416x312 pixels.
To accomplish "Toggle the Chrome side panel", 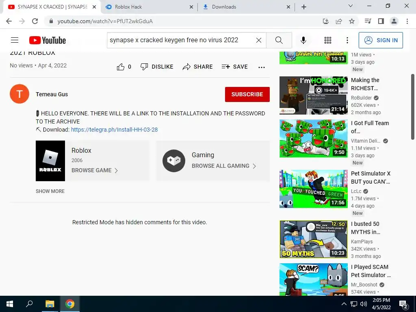I will [x=381, y=21].
